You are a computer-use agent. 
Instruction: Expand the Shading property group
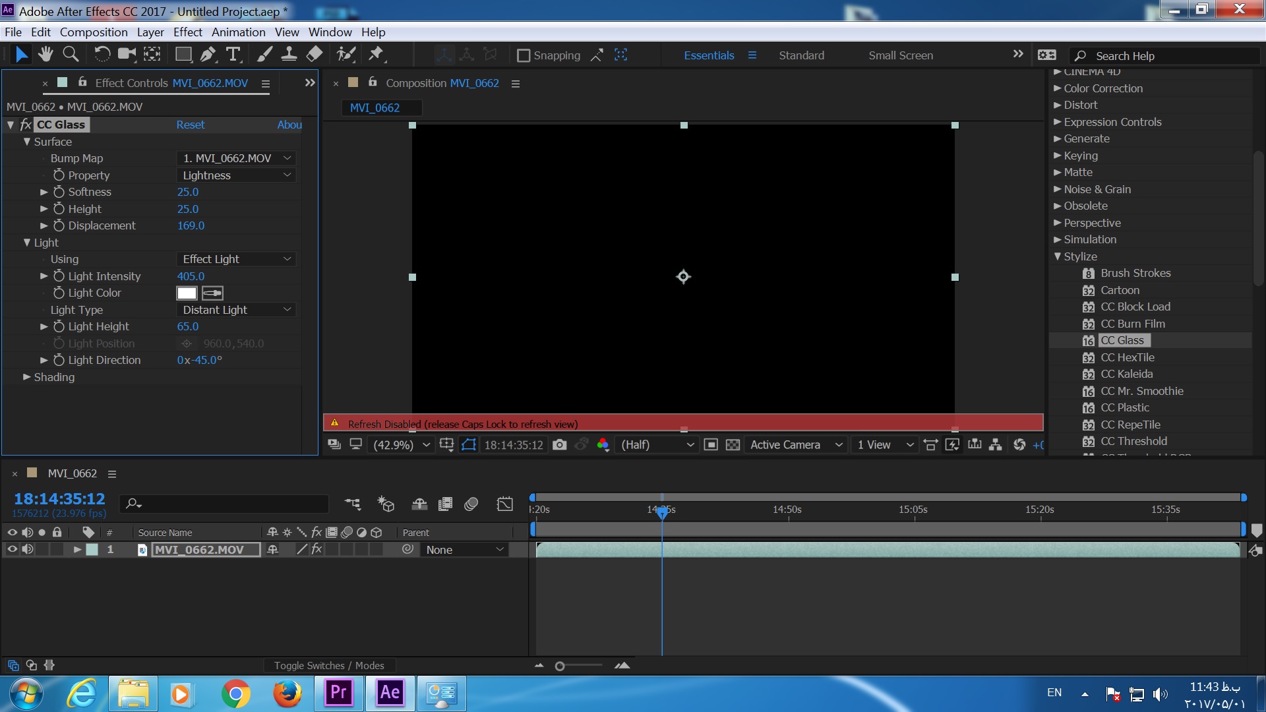tap(27, 377)
